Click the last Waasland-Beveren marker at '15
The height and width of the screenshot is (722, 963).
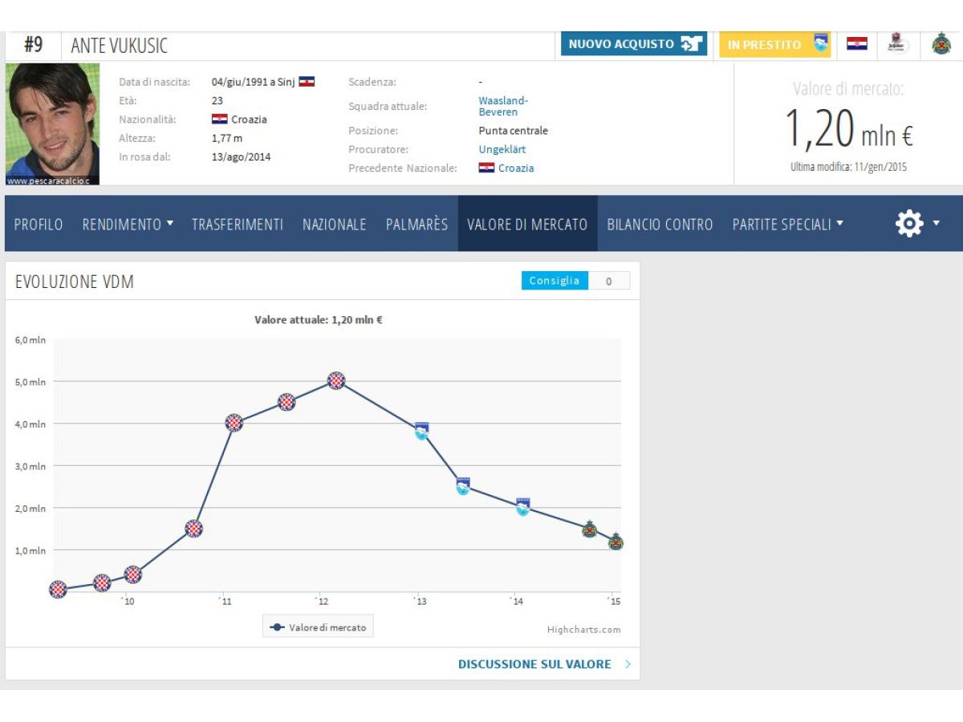616,541
